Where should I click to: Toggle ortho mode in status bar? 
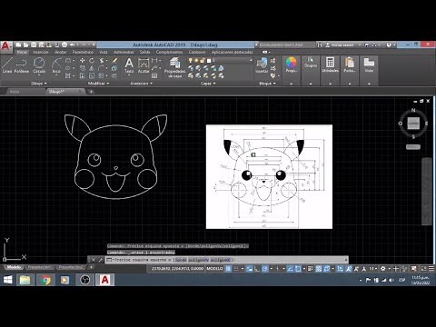tap(257, 269)
